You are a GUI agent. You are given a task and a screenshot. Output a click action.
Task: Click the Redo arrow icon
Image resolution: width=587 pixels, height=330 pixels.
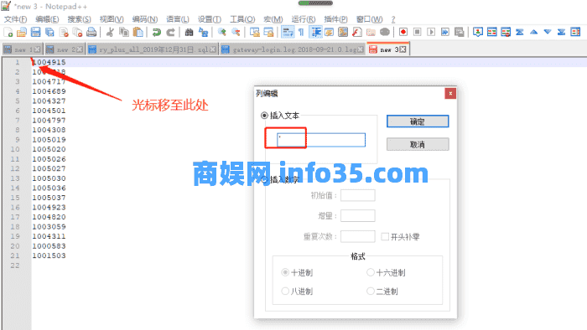tap(170, 33)
